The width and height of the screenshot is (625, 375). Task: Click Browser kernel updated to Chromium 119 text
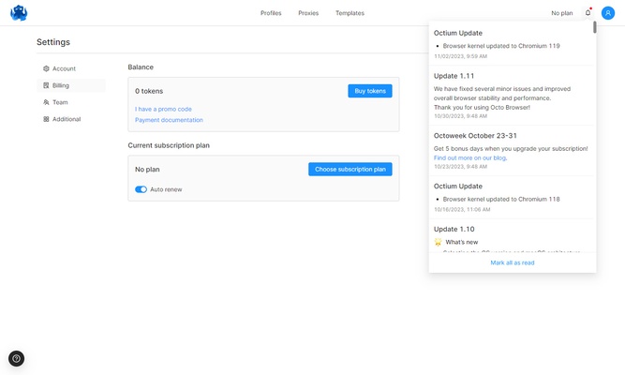pos(501,46)
